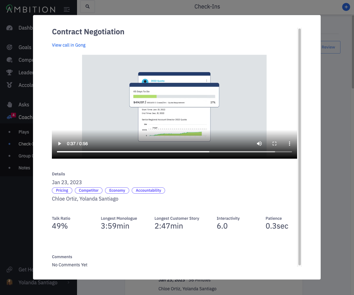Mute the video volume speaker icon

(x=259, y=144)
